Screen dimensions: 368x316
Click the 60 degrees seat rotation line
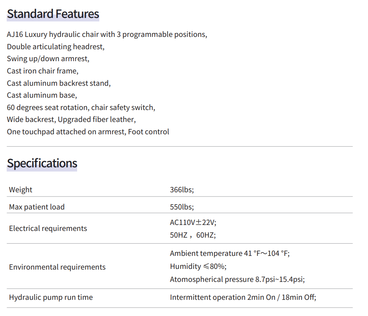(81, 108)
